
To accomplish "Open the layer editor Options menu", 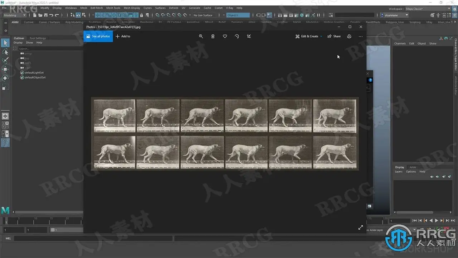I will [x=411, y=172].
